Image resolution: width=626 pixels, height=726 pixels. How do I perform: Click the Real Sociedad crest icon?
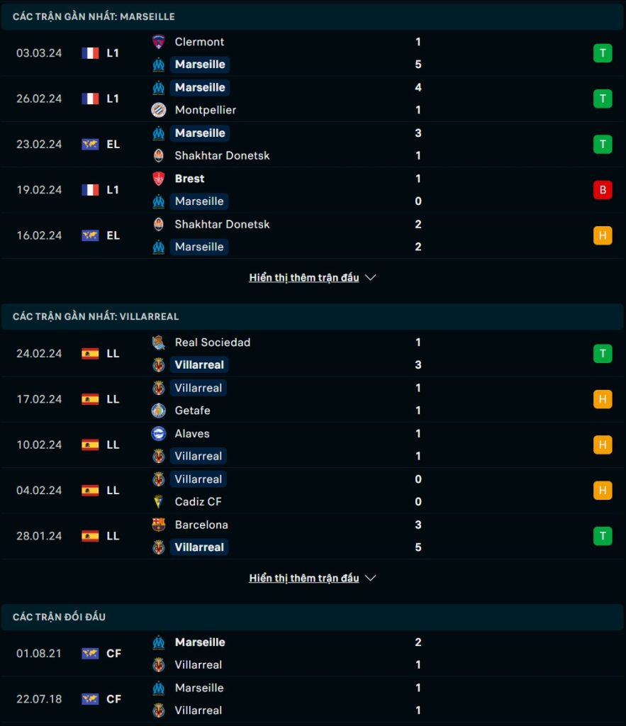[x=158, y=342]
